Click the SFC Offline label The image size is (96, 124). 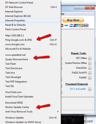click(x=81, y=58)
